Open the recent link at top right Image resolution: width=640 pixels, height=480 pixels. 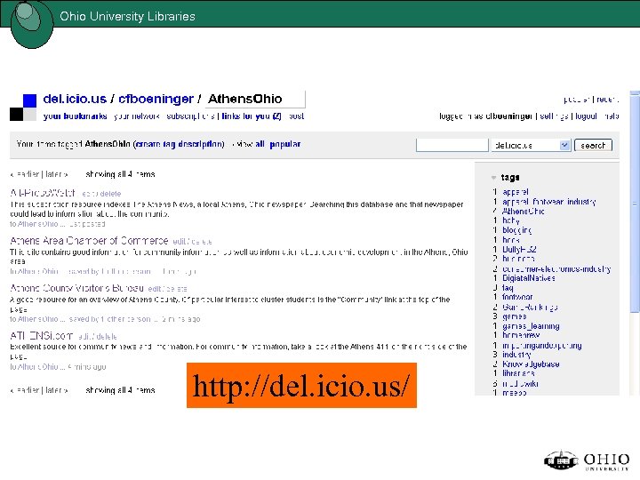click(x=607, y=100)
